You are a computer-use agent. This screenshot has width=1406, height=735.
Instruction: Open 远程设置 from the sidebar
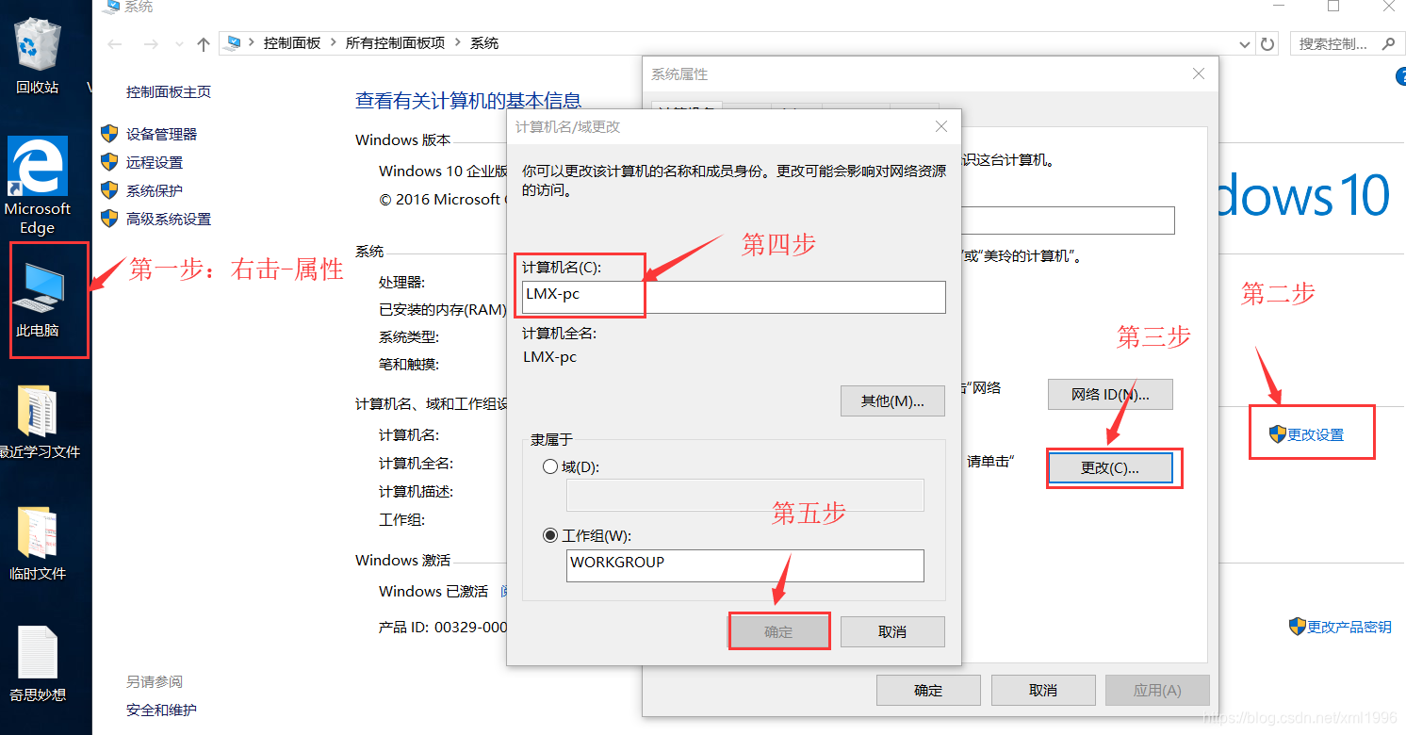(155, 162)
